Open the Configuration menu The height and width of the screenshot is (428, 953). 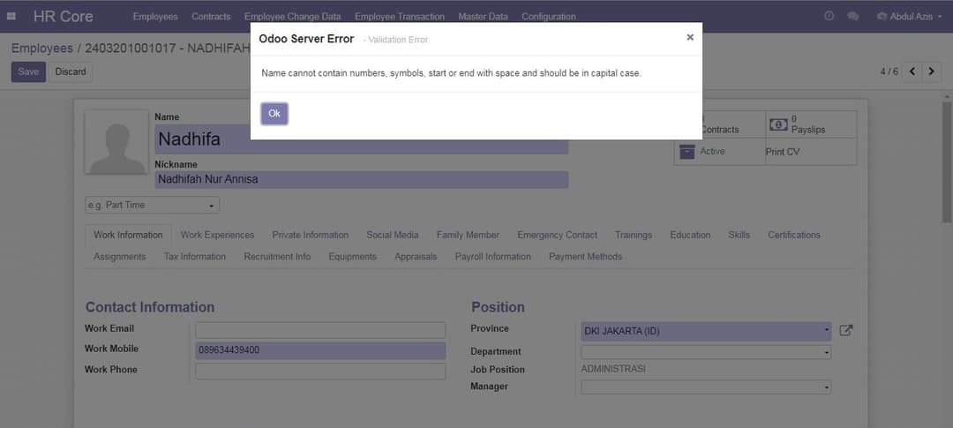(548, 17)
